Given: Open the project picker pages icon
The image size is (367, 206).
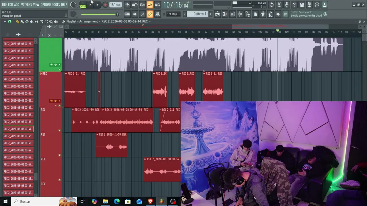Looking at the screenshot, I should point(255,14).
